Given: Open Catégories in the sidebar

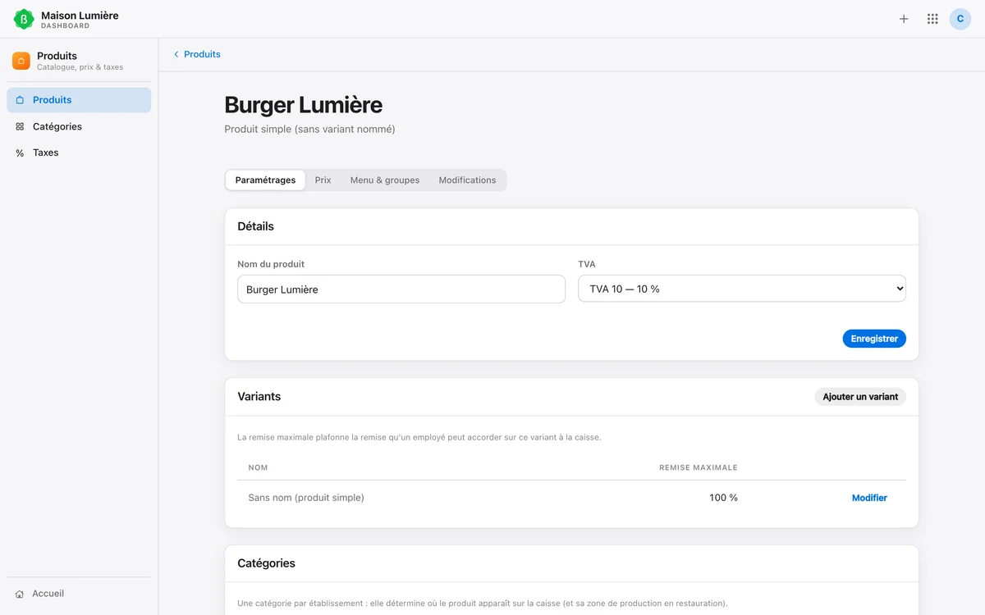Looking at the screenshot, I should pyautogui.click(x=79, y=126).
